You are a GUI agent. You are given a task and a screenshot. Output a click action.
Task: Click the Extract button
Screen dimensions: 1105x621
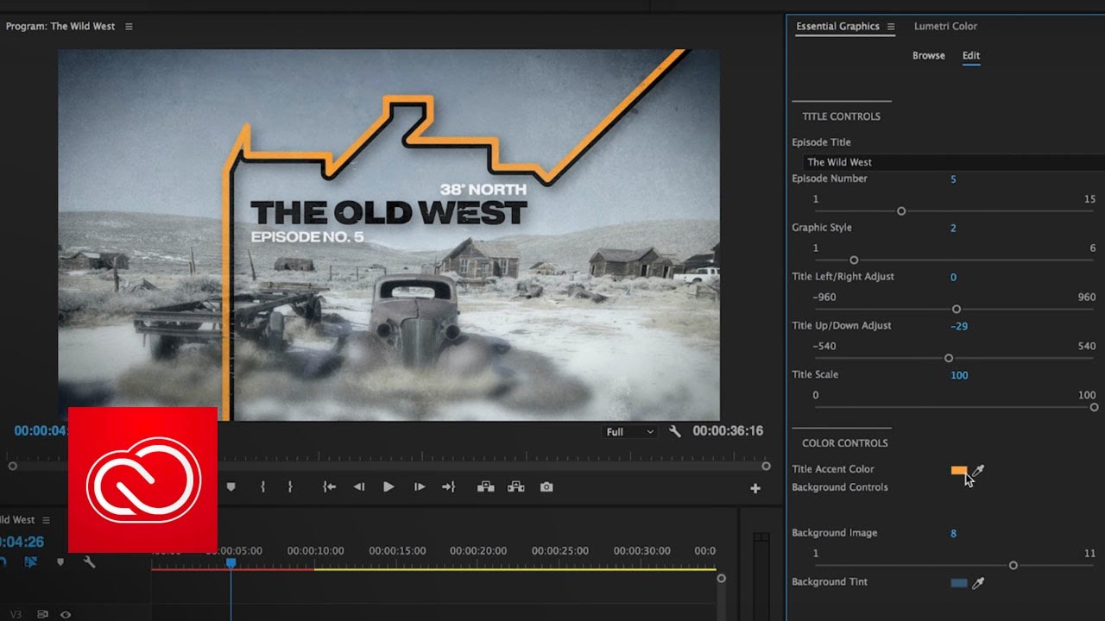(x=516, y=487)
